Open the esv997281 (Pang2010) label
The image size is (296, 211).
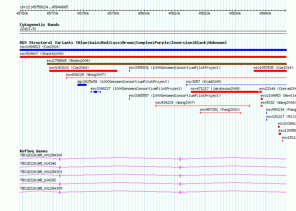[x=220, y=109]
